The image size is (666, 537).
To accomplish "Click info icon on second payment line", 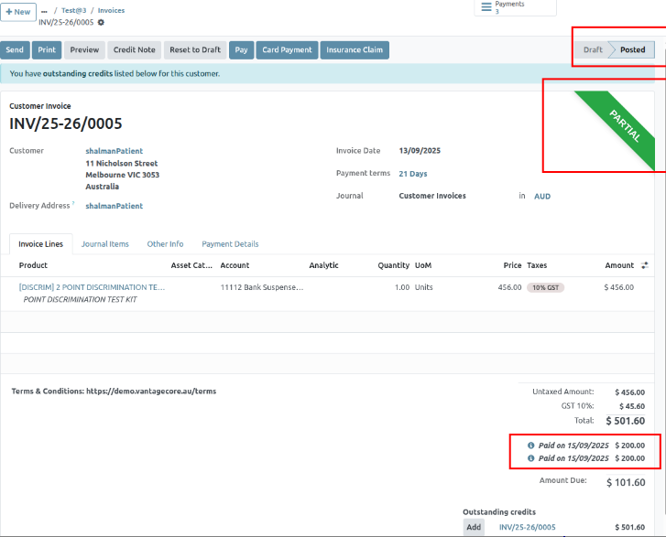I will click(531, 458).
